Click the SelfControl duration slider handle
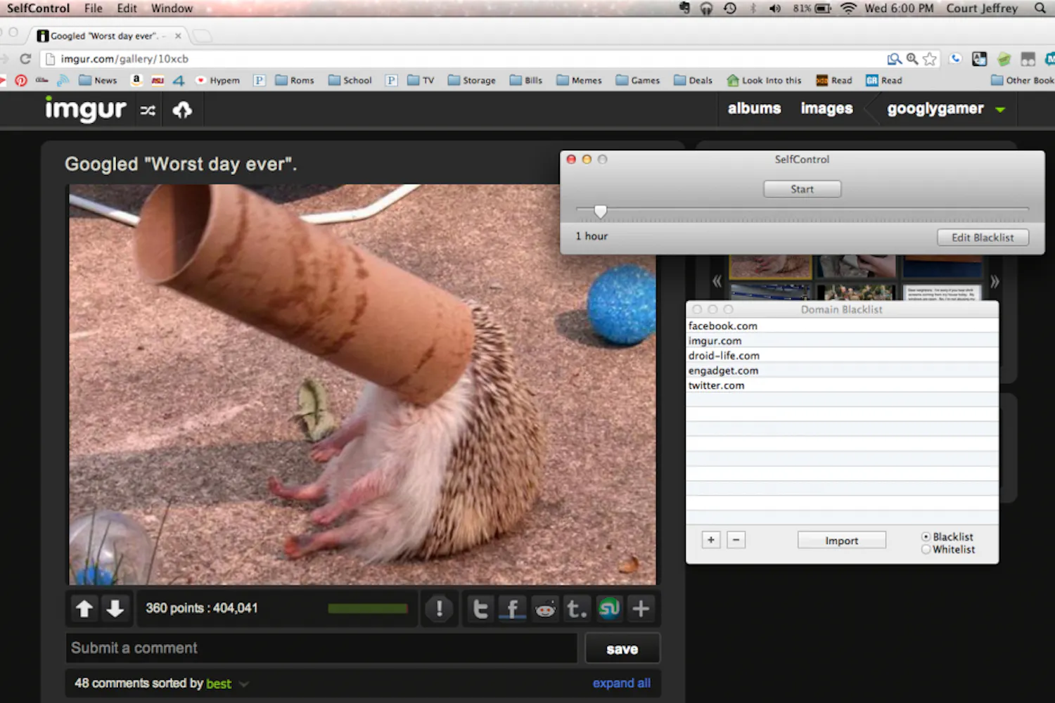Image resolution: width=1055 pixels, height=703 pixels. 600,211
